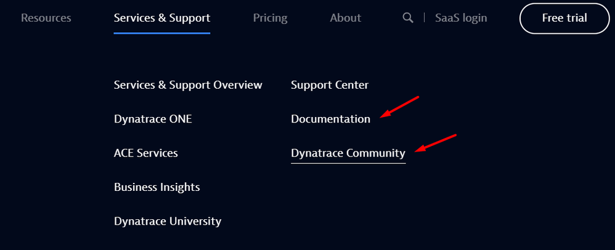Open the Pricing menu item
The width and height of the screenshot is (615, 250).
(x=270, y=18)
